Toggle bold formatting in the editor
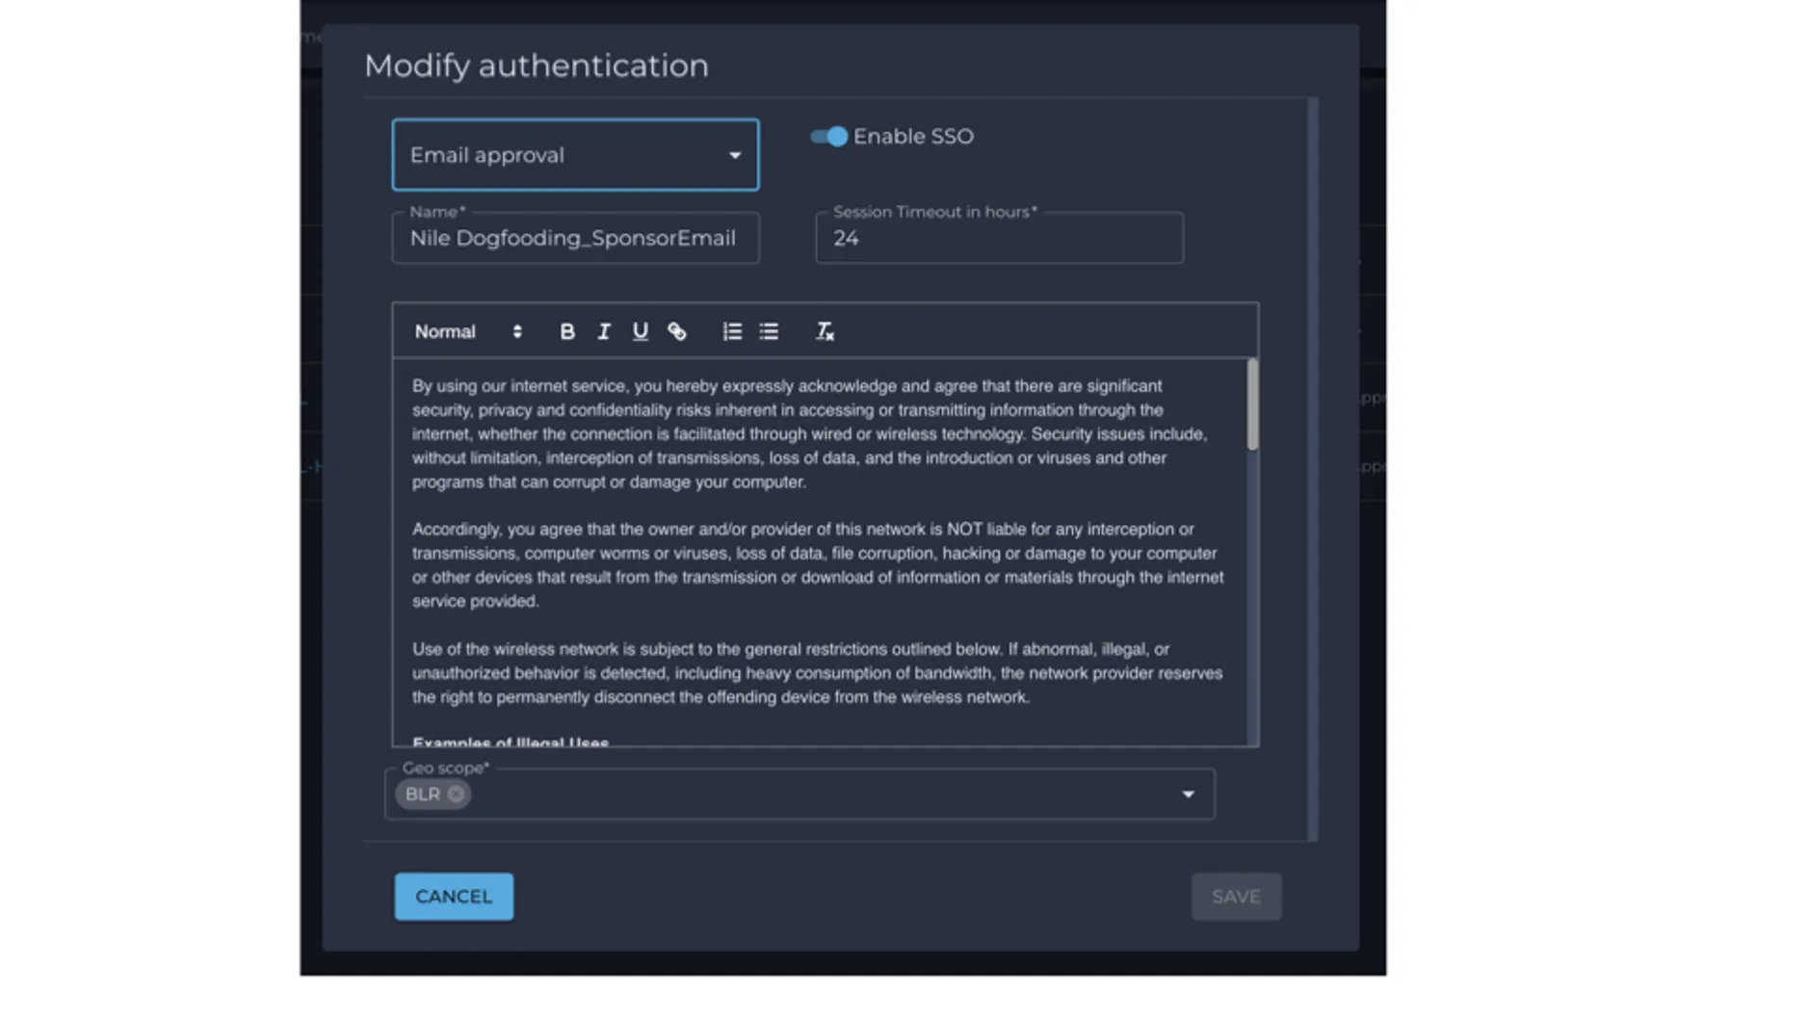This screenshot has height=1017, width=1809. [566, 331]
